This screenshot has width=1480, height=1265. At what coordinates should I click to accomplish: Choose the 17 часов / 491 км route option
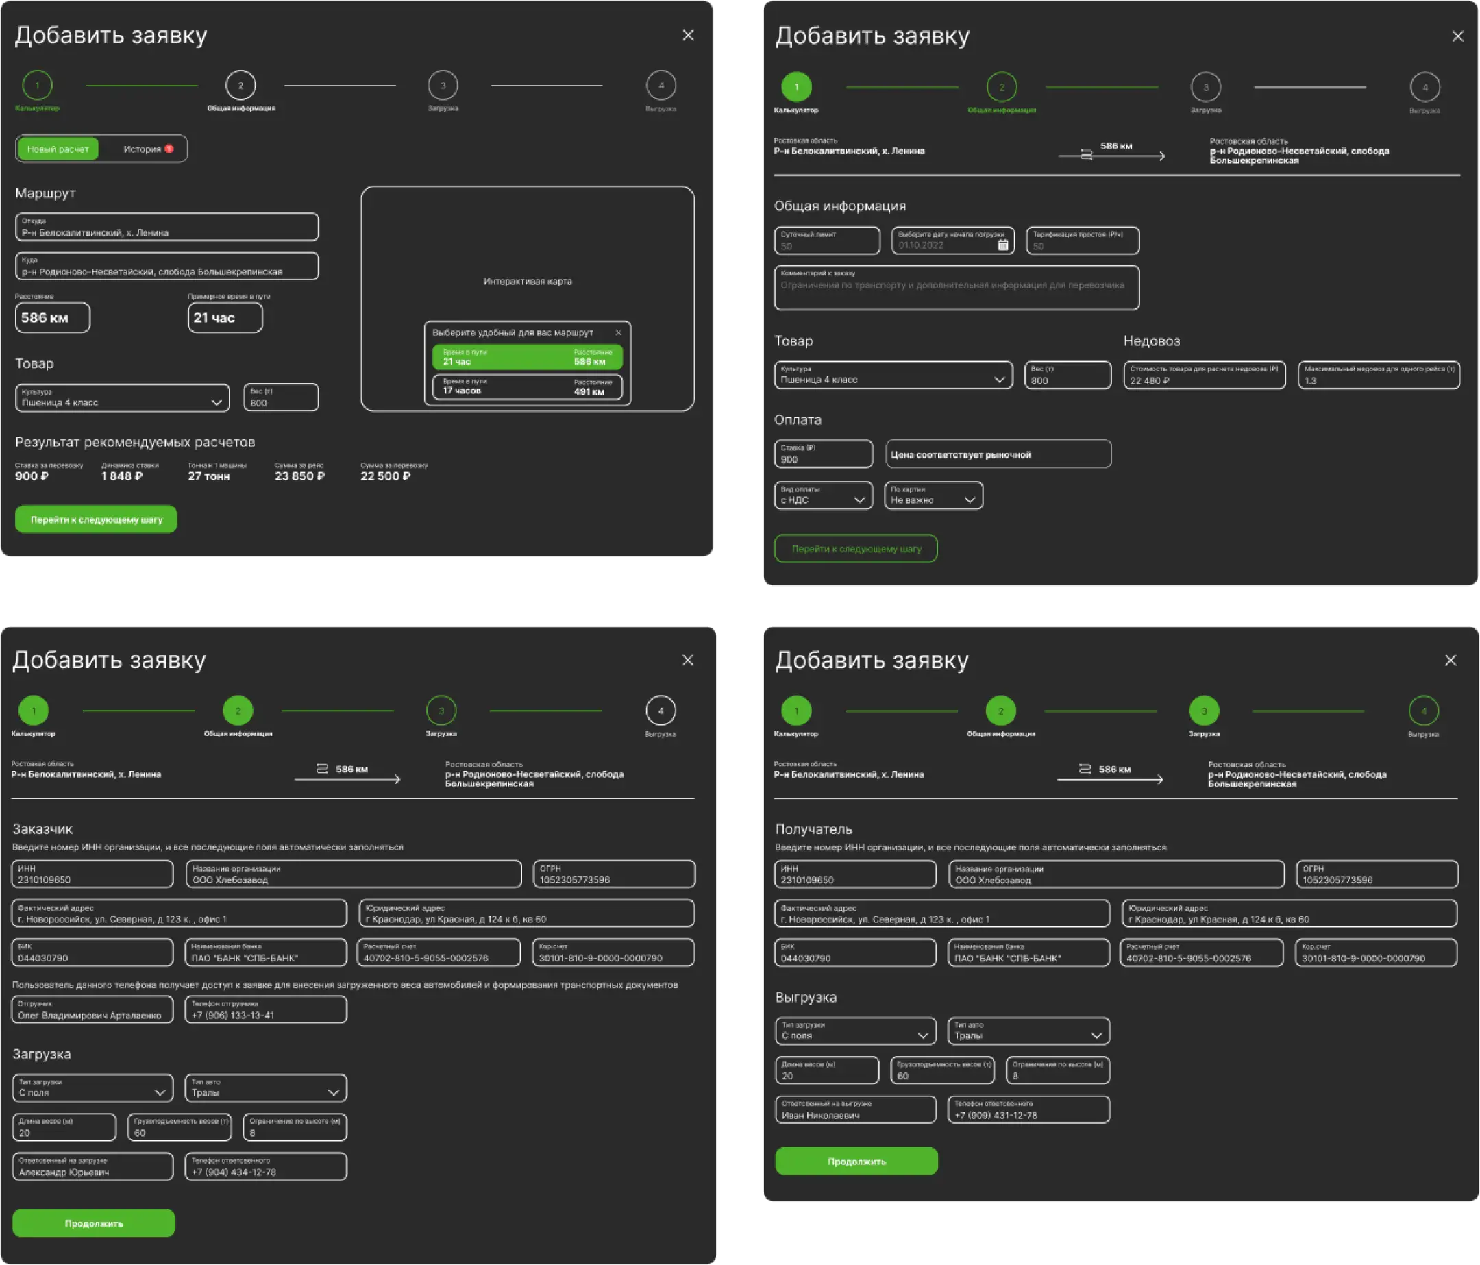point(527,386)
